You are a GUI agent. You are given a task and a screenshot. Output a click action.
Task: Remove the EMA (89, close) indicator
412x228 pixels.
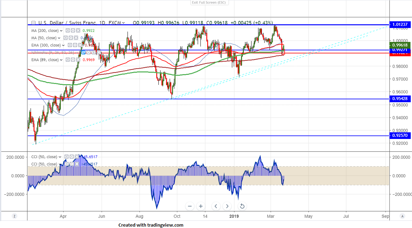[x=78, y=60]
